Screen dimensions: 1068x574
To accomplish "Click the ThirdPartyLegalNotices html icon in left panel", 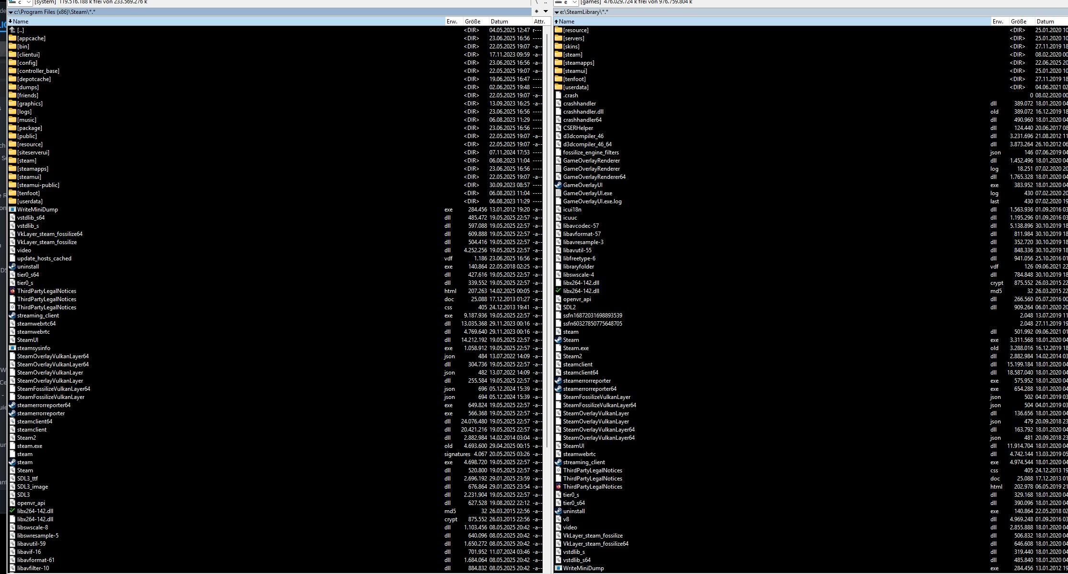I will 12,291.
